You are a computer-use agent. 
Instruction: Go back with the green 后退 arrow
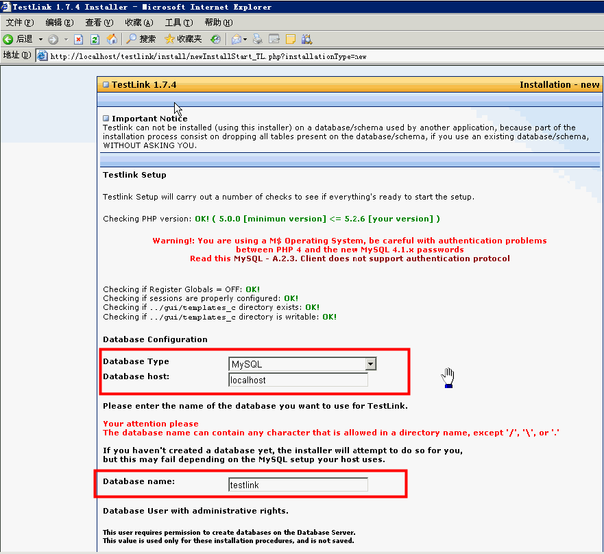pyautogui.click(x=18, y=39)
